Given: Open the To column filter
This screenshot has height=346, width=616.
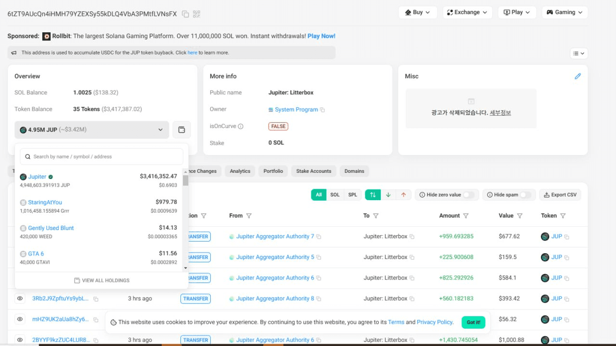Looking at the screenshot, I should click(376, 216).
